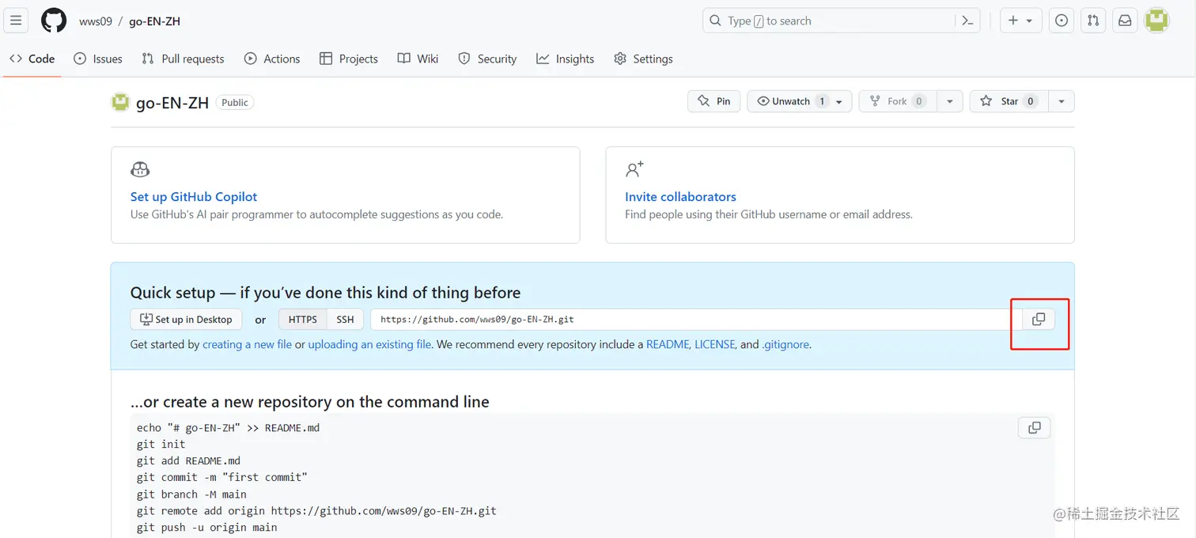Click the 'git add README.md' line
1196x538 pixels.
[x=188, y=461]
